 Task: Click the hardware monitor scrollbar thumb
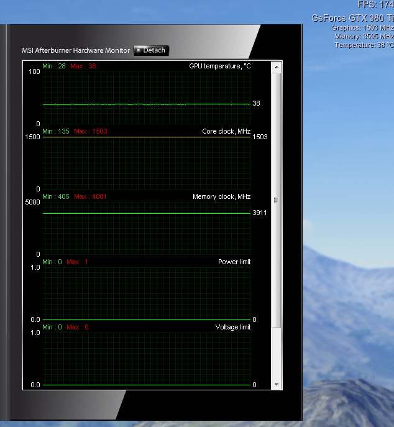[277, 200]
